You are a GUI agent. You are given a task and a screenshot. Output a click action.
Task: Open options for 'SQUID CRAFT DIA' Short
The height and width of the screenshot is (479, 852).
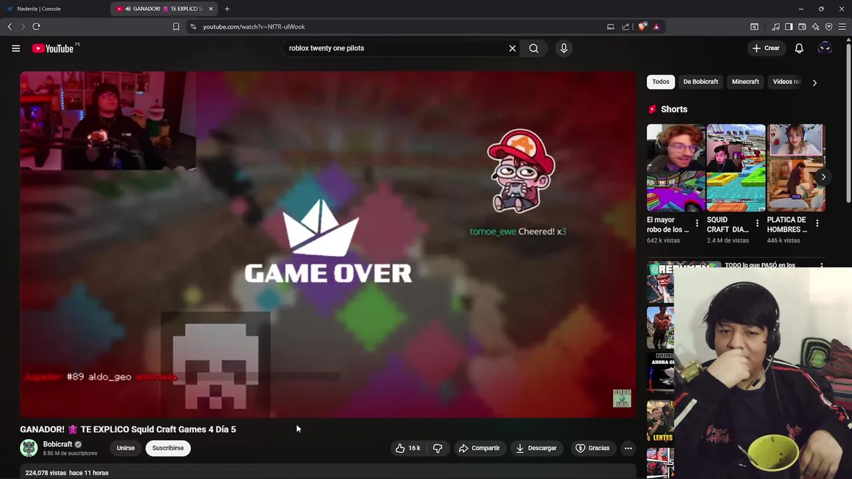tap(757, 224)
